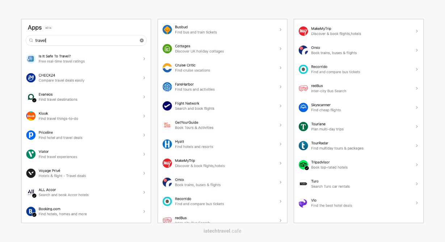Click the FareHarbor app icon

[167, 87]
